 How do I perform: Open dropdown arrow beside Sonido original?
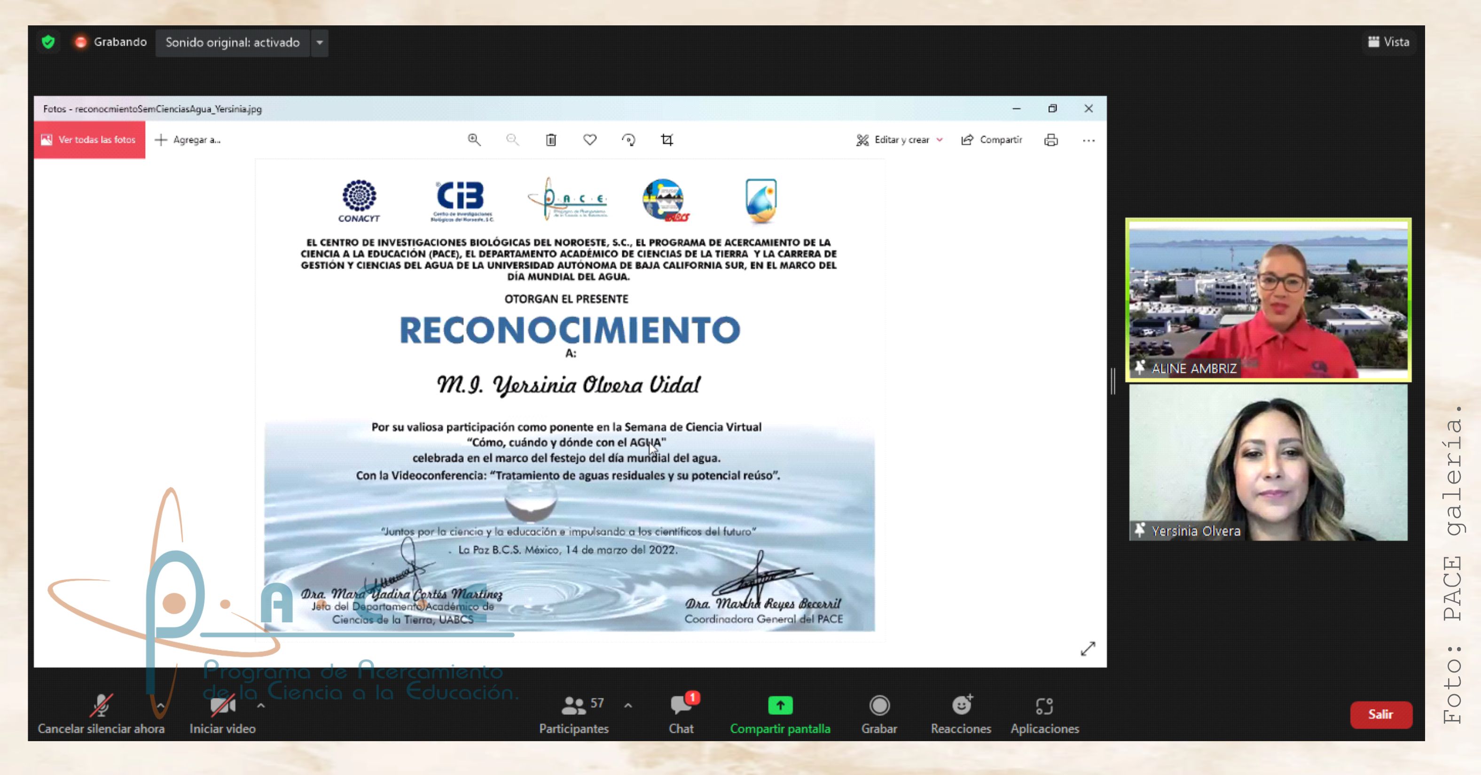click(x=320, y=43)
